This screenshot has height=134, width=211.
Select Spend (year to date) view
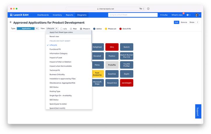click(x=69, y=104)
